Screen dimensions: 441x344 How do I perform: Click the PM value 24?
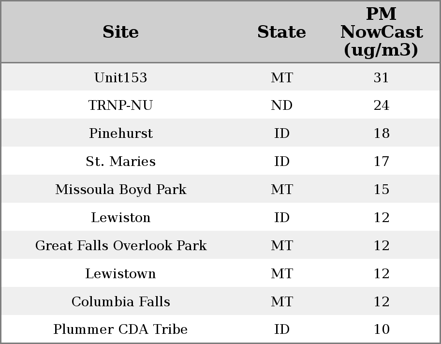tap(381, 105)
